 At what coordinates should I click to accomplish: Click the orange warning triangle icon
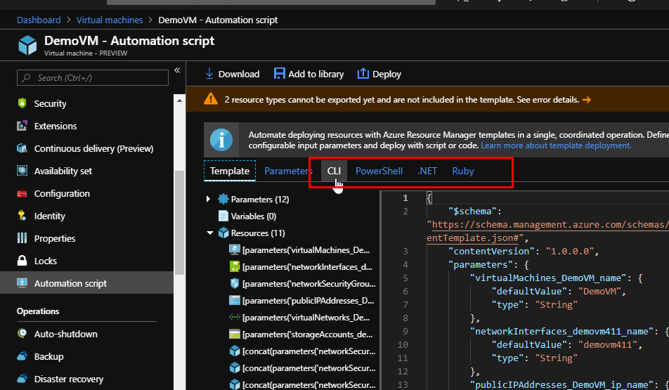pyautogui.click(x=211, y=99)
